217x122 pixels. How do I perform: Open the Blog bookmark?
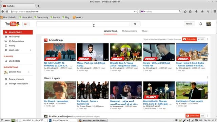click(65, 17)
